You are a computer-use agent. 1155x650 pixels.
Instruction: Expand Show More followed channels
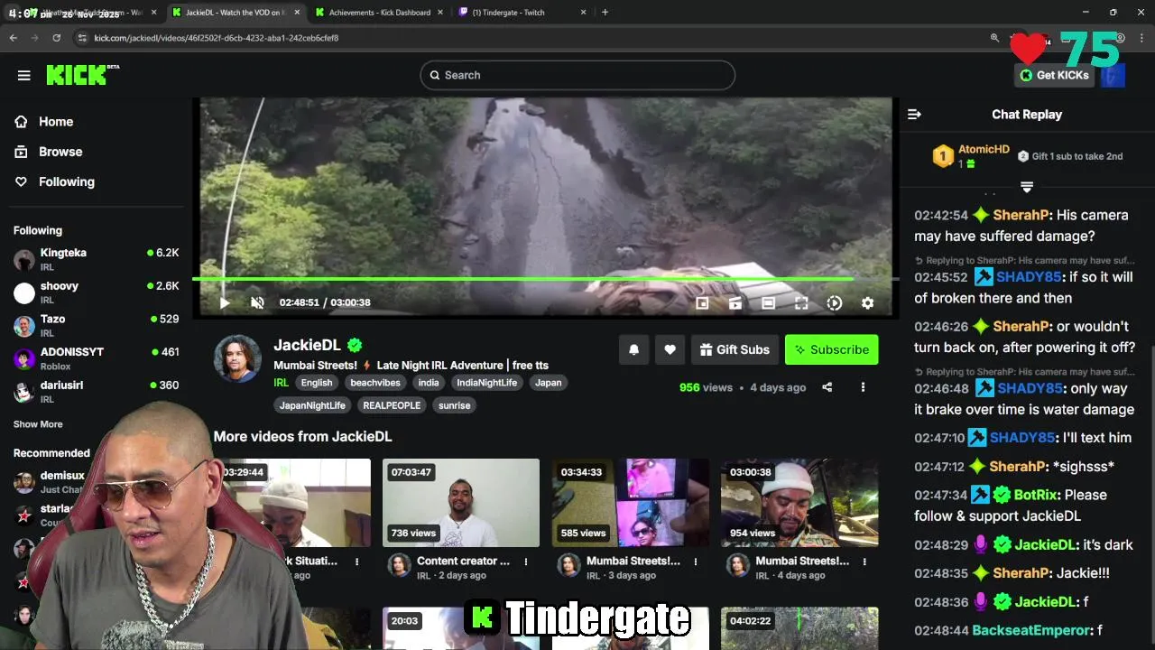(38, 424)
